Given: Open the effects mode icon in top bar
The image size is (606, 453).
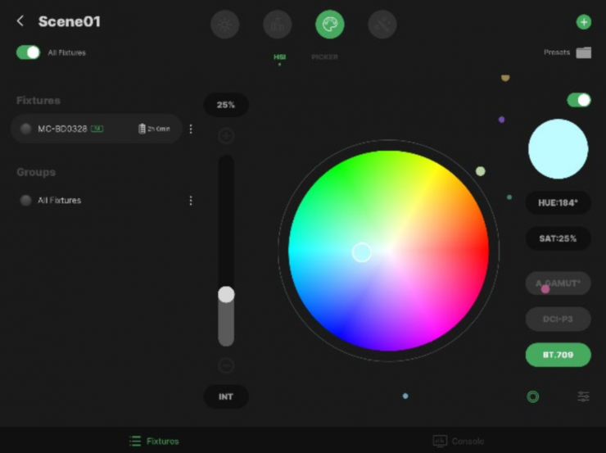Looking at the screenshot, I should pos(382,25).
